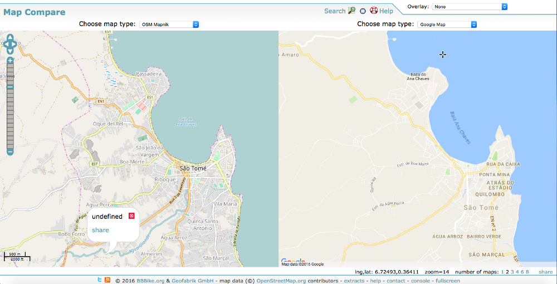Switch to fullscreen via footer link
557x284 pixels.
click(x=448, y=281)
